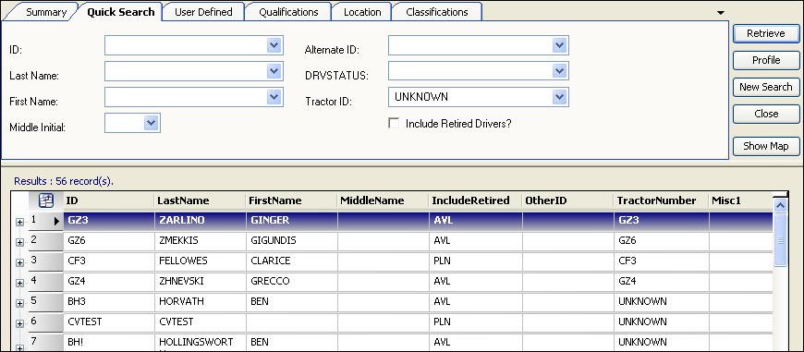The width and height of the screenshot is (804, 352).
Task: Click the New Search button
Action: [766, 87]
